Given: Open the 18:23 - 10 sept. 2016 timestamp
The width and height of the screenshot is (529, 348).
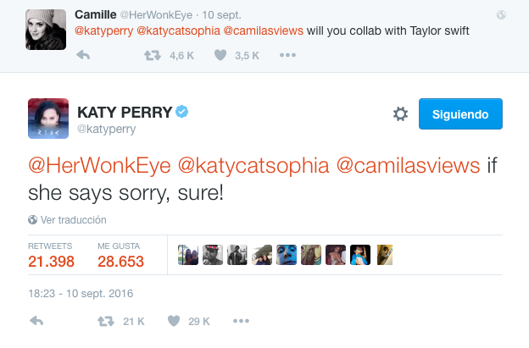Looking at the screenshot, I should click(x=81, y=294).
